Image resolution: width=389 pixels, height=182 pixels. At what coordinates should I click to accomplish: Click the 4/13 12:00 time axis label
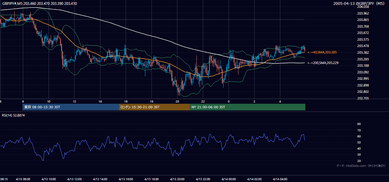point(74,179)
